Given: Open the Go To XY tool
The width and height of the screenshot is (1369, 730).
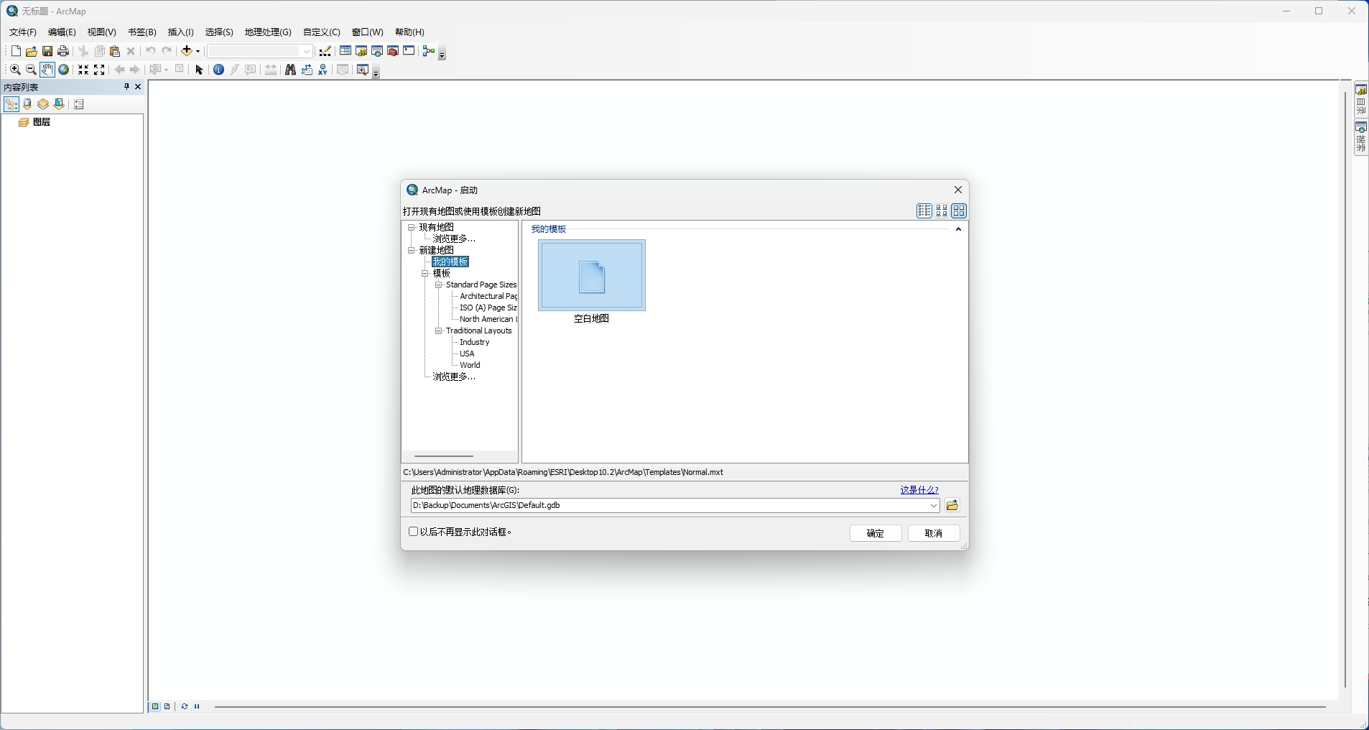Looking at the screenshot, I should tap(324, 70).
